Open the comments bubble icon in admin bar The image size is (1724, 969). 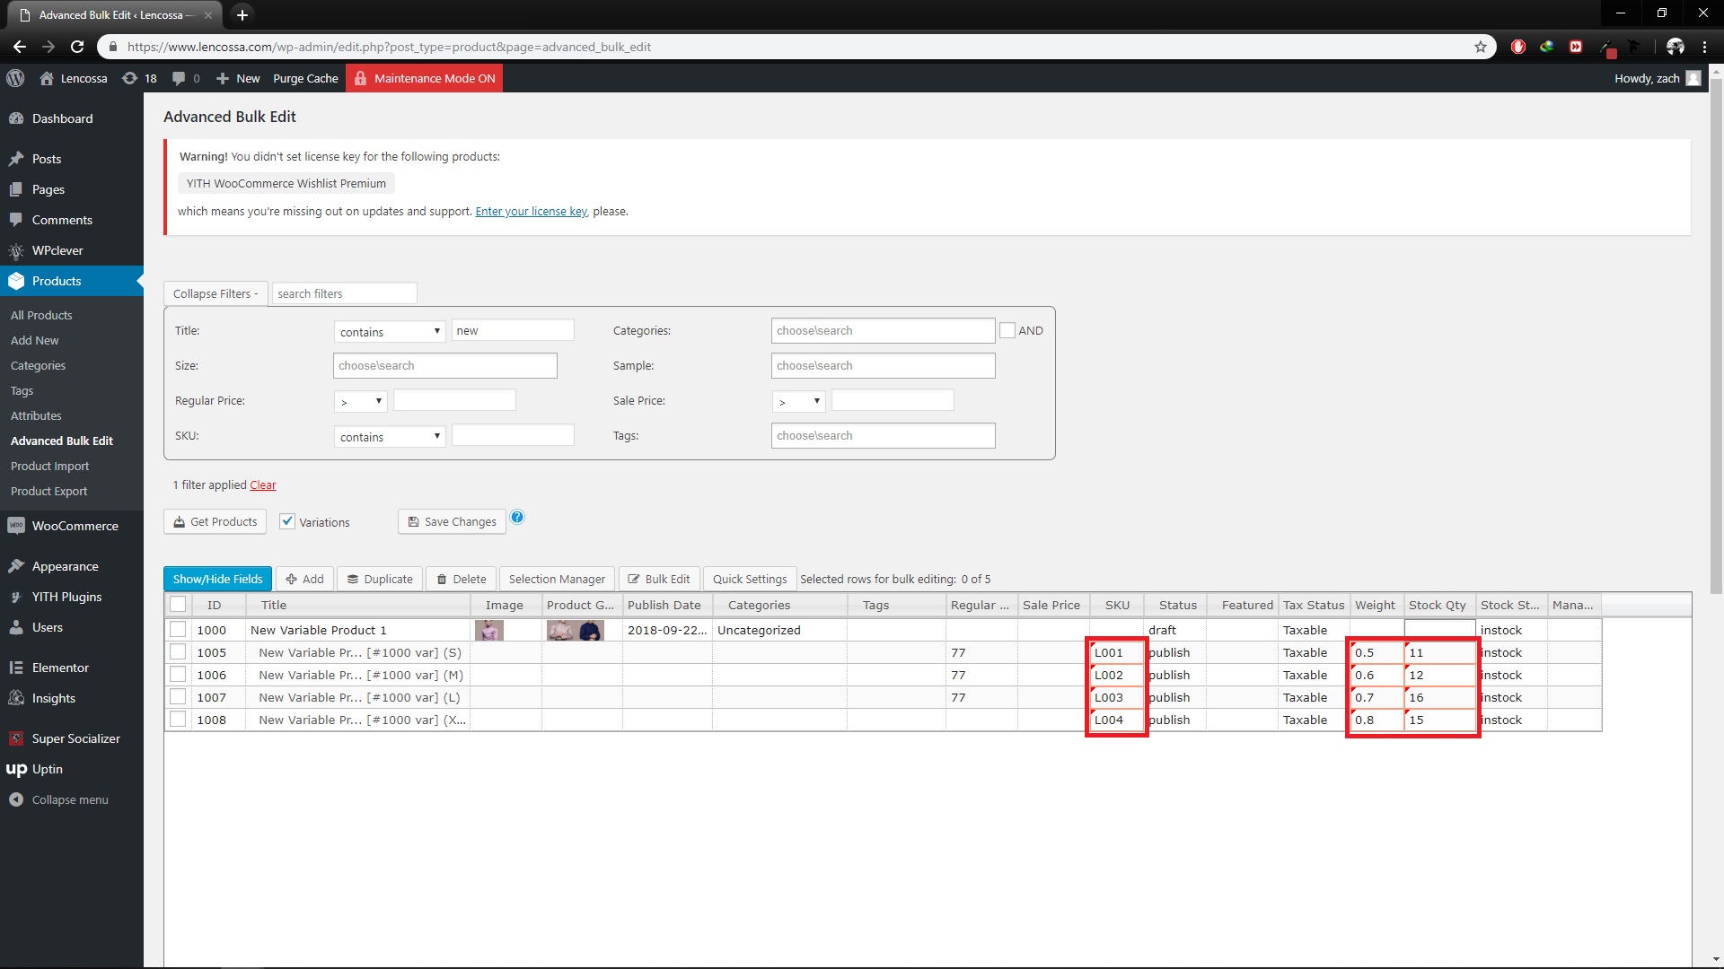pyautogui.click(x=179, y=78)
